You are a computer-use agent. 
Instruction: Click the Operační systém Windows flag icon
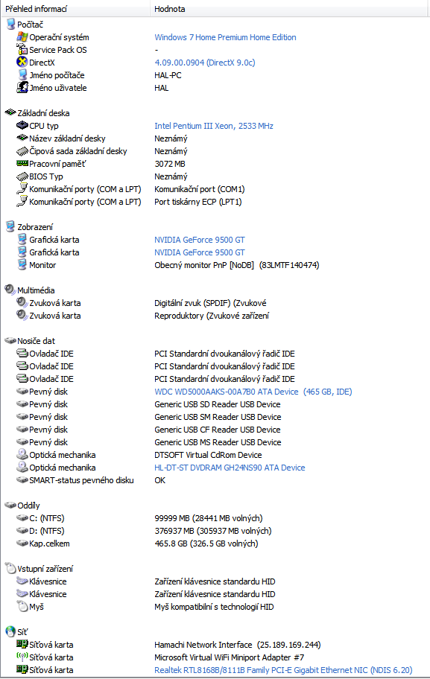click(22, 37)
